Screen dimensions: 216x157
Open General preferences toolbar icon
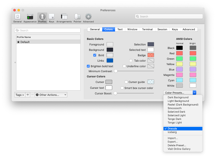pos(18,18)
